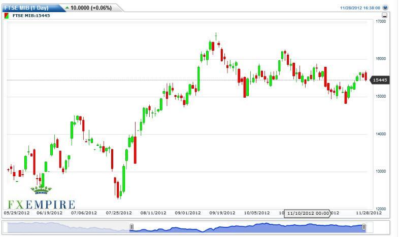Click the green up-arrow change indicator
399x237 pixels.
tap(66, 8)
